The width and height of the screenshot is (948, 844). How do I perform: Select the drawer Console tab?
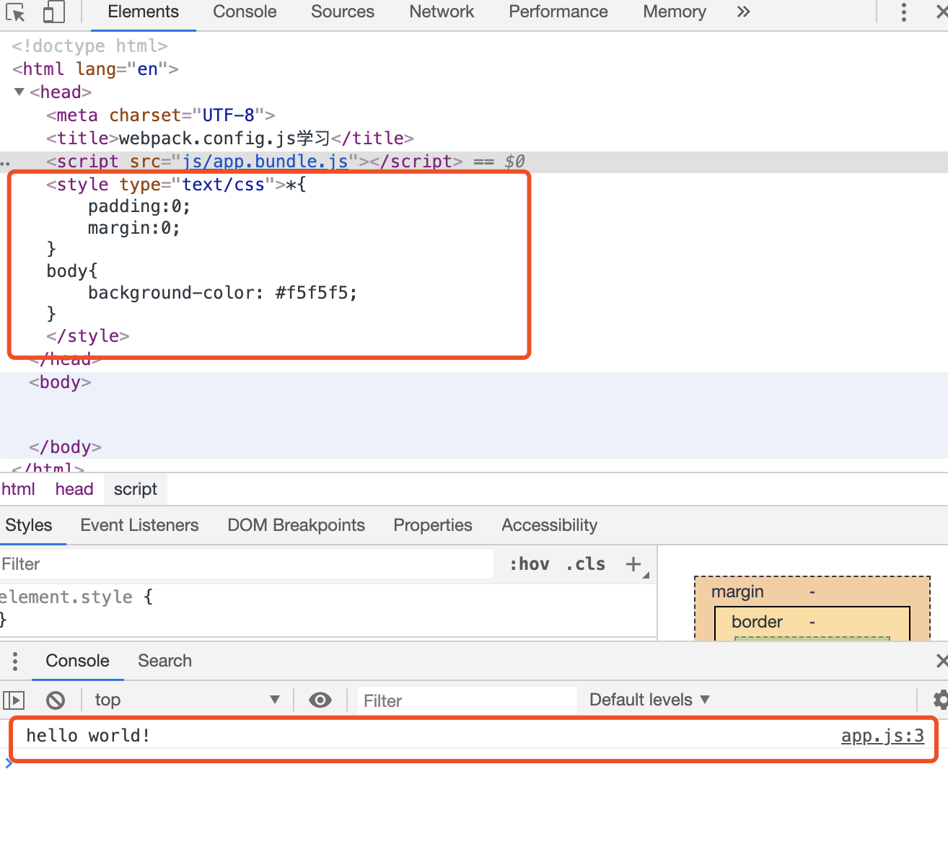pyautogui.click(x=77, y=661)
